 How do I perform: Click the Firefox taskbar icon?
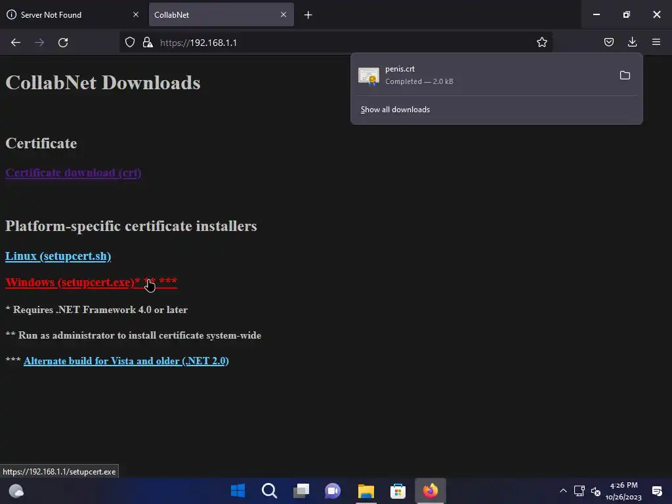point(430,491)
